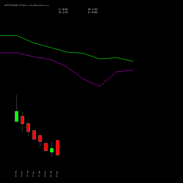Click the NIFTY CE Options chart title
The width and height of the screenshot is (183, 183).
(27, 5)
